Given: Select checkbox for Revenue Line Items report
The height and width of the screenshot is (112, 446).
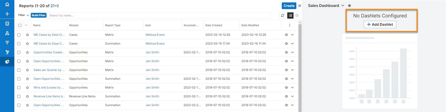Looking at the screenshot, I should point(19,97).
